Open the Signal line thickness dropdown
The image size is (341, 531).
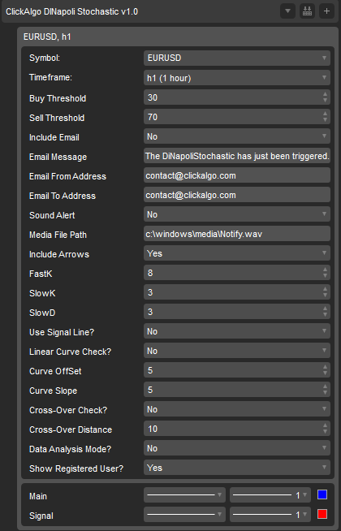(x=270, y=515)
